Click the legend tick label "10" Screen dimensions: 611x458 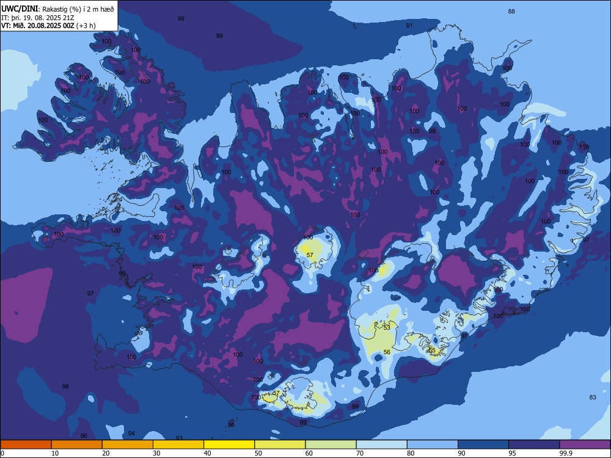click(55, 453)
